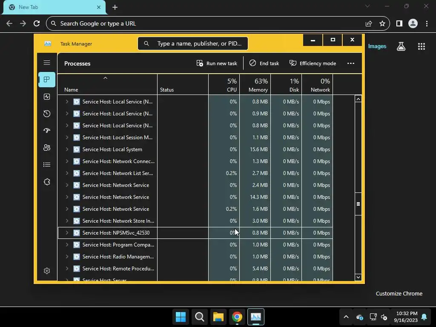The height and width of the screenshot is (327, 436).
Task: Expand Service Host: Network Store In... row
Action: (67, 221)
